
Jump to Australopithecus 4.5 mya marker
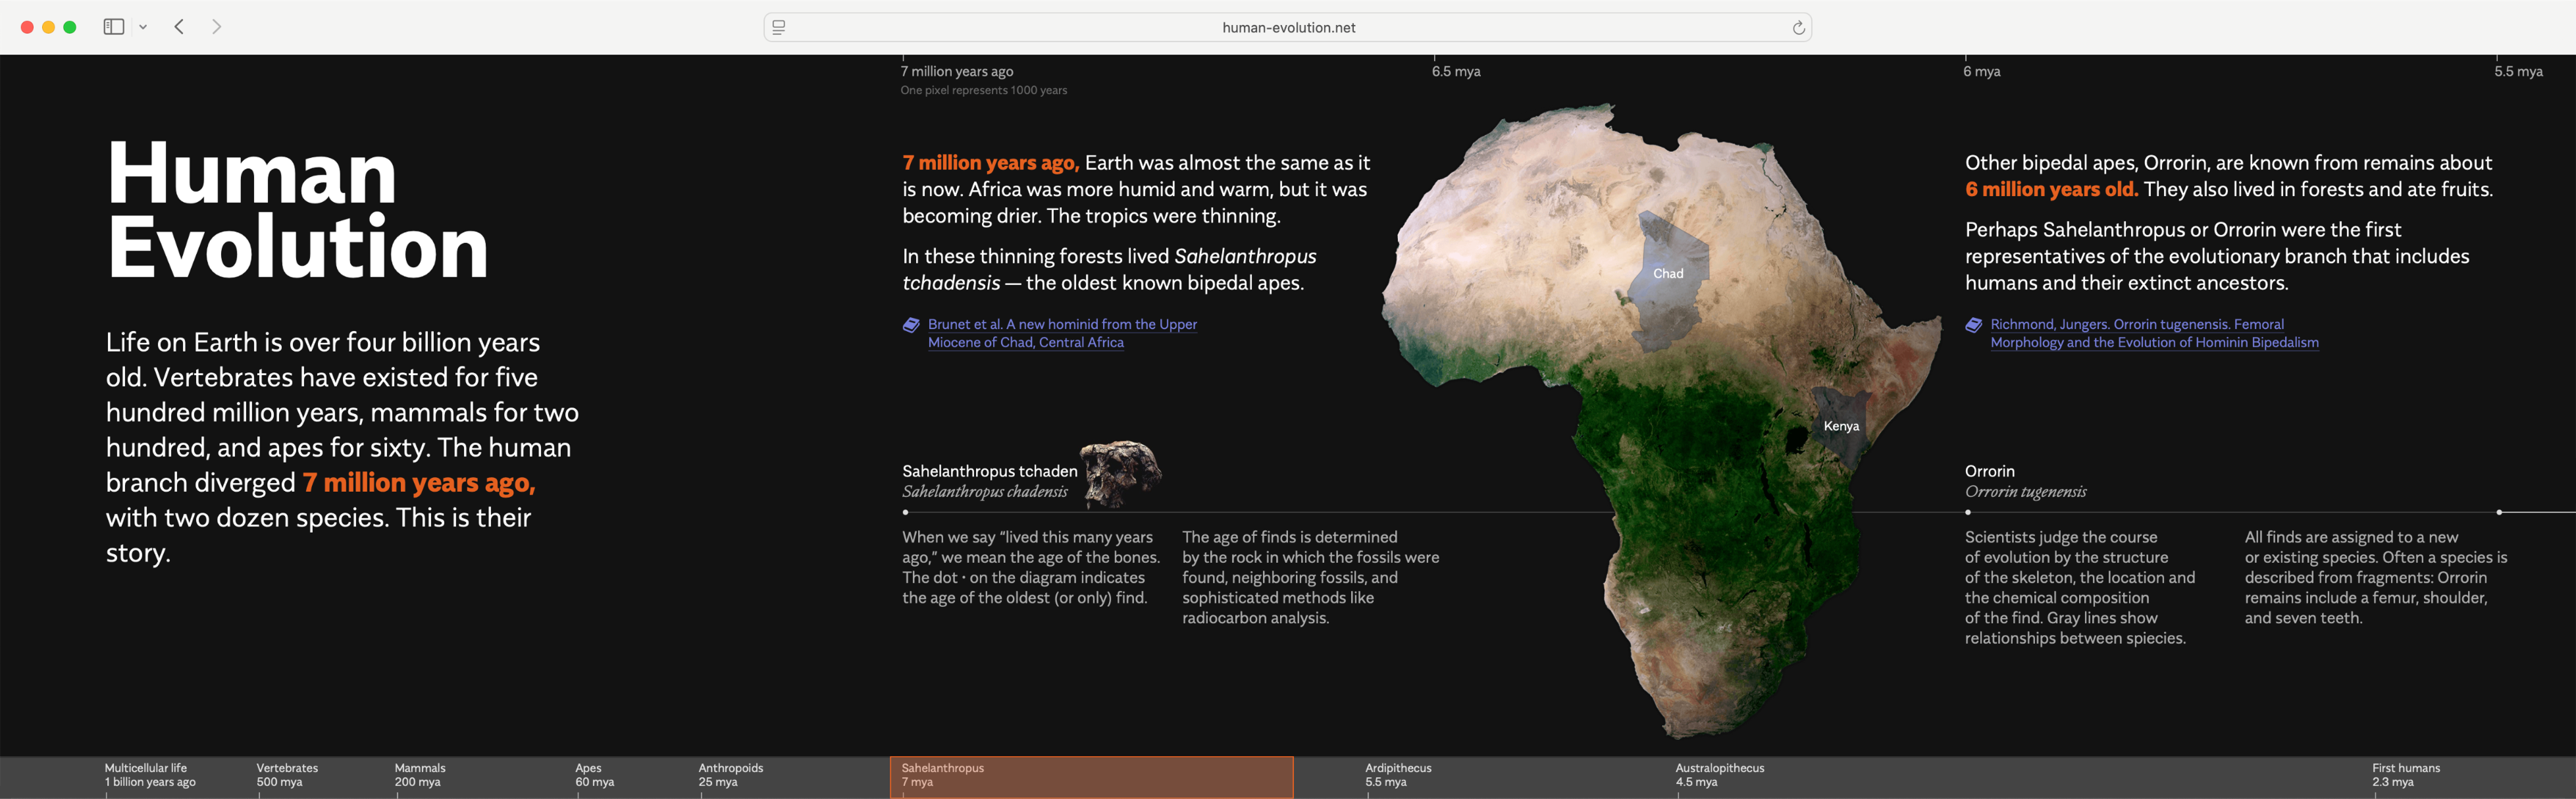(x=1719, y=775)
